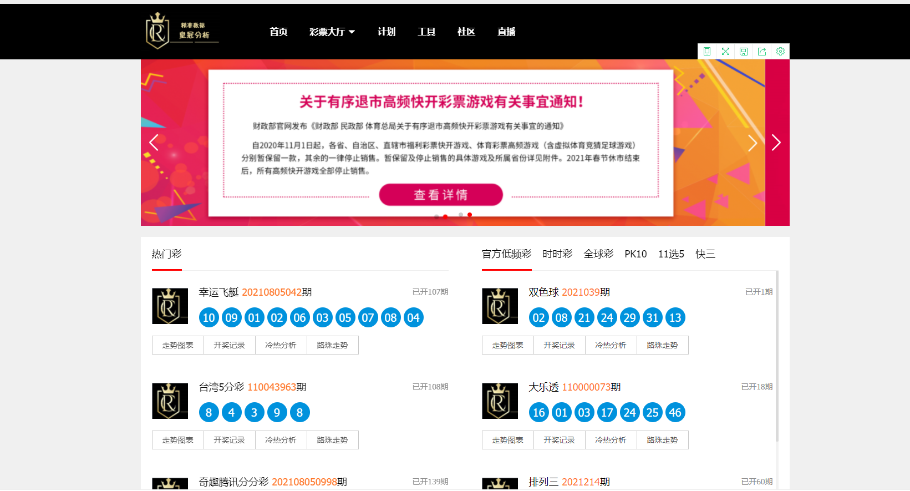Click the 大乐透 110000073期 title
The width and height of the screenshot is (910, 491).
(x=575, y=387)
